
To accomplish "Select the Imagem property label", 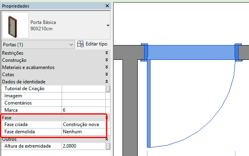I will click(13, 96).
